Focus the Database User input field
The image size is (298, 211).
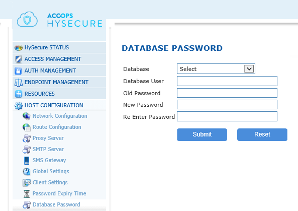227,81
